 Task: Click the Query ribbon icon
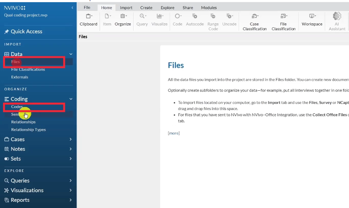[x=142, y=20]
